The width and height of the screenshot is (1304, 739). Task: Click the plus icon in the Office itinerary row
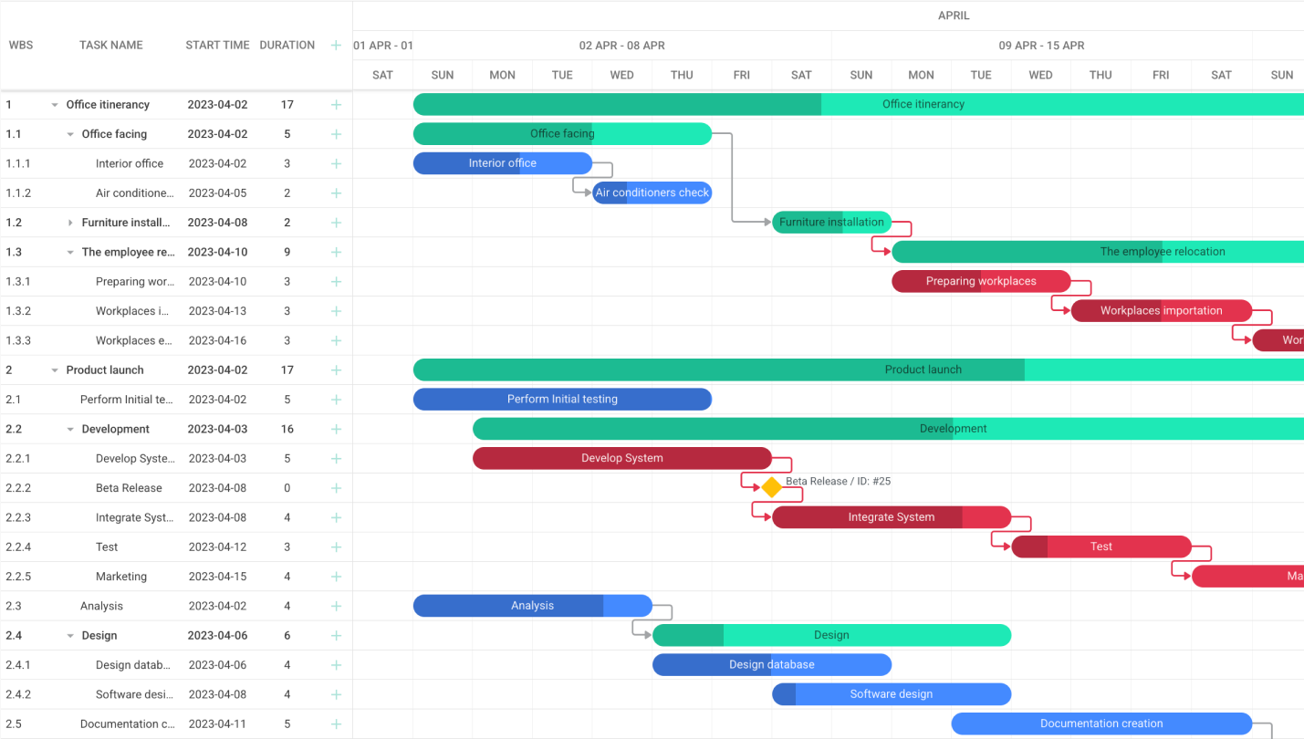point(336,105)
